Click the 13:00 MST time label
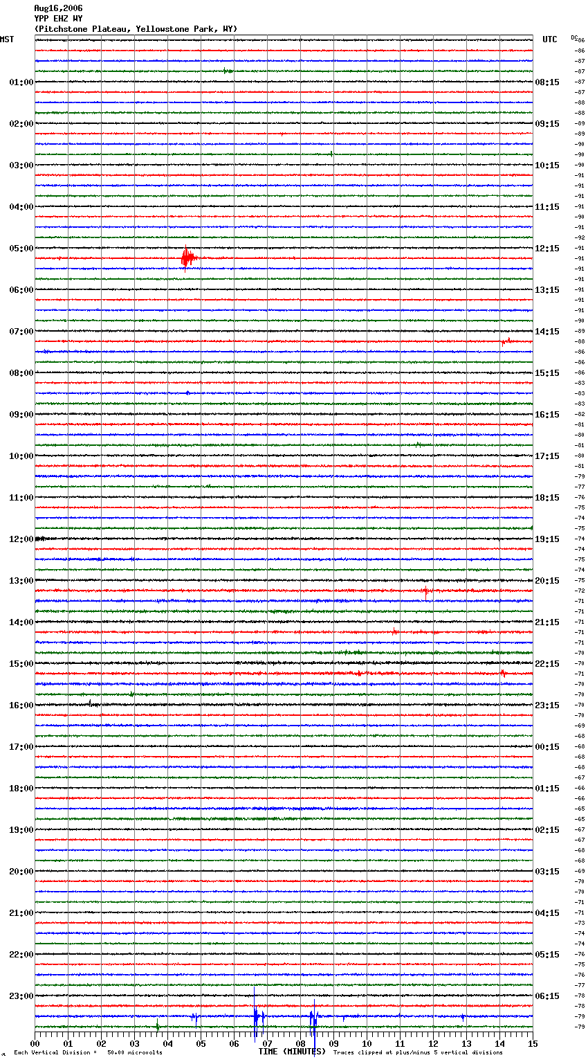Image resolution: width=588 pixels, height=1062 pixels. tap(21, 581)
